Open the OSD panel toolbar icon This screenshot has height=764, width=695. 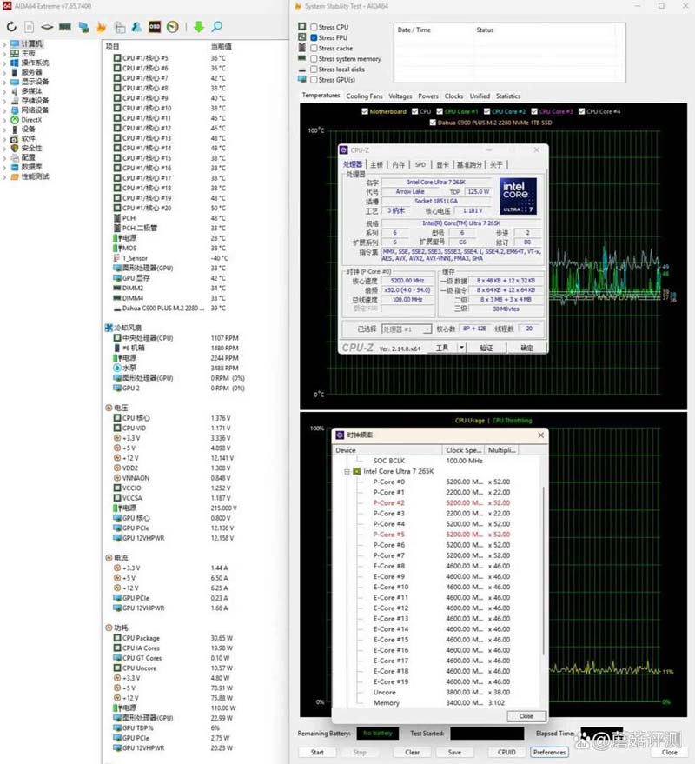click(155, 27)
